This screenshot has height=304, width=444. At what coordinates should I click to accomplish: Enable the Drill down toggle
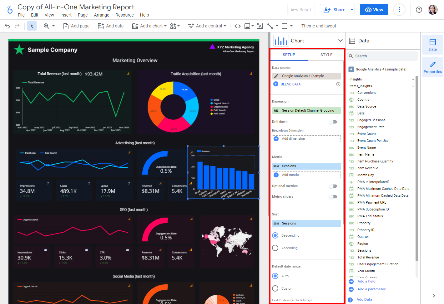(x=333, y=122)
